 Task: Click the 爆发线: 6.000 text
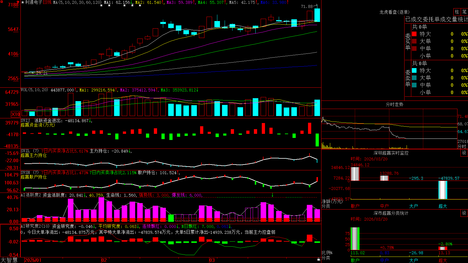tap(187, 195)
